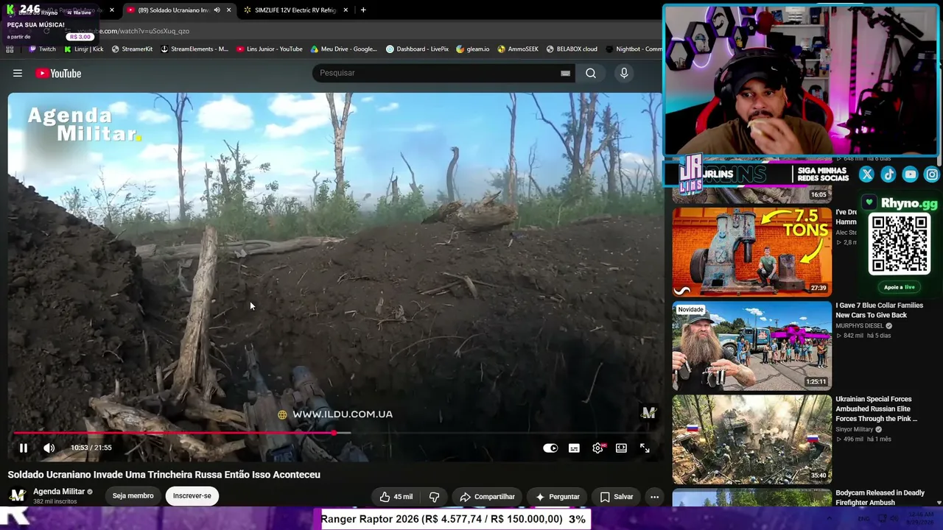Click the magnifying glass search button

[x=591, y=73]
